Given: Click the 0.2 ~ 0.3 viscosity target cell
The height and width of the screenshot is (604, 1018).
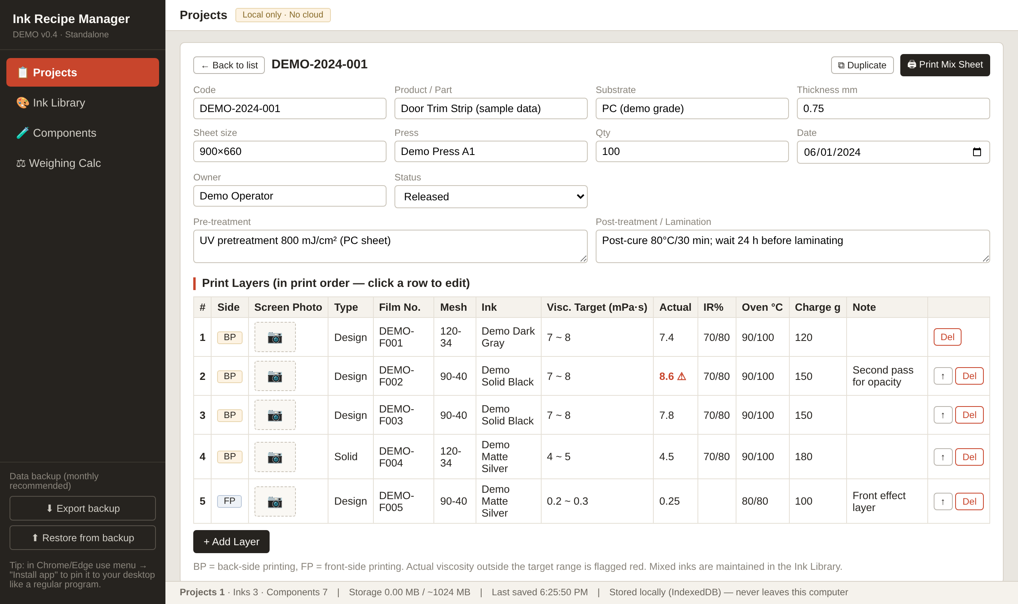Looking at the screenshot, I should tap(596, 501).
